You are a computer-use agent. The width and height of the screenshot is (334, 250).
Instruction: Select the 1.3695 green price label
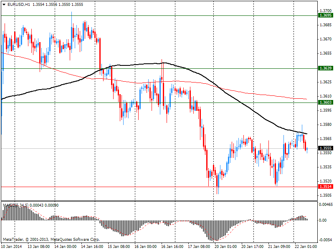pos(325,15)
